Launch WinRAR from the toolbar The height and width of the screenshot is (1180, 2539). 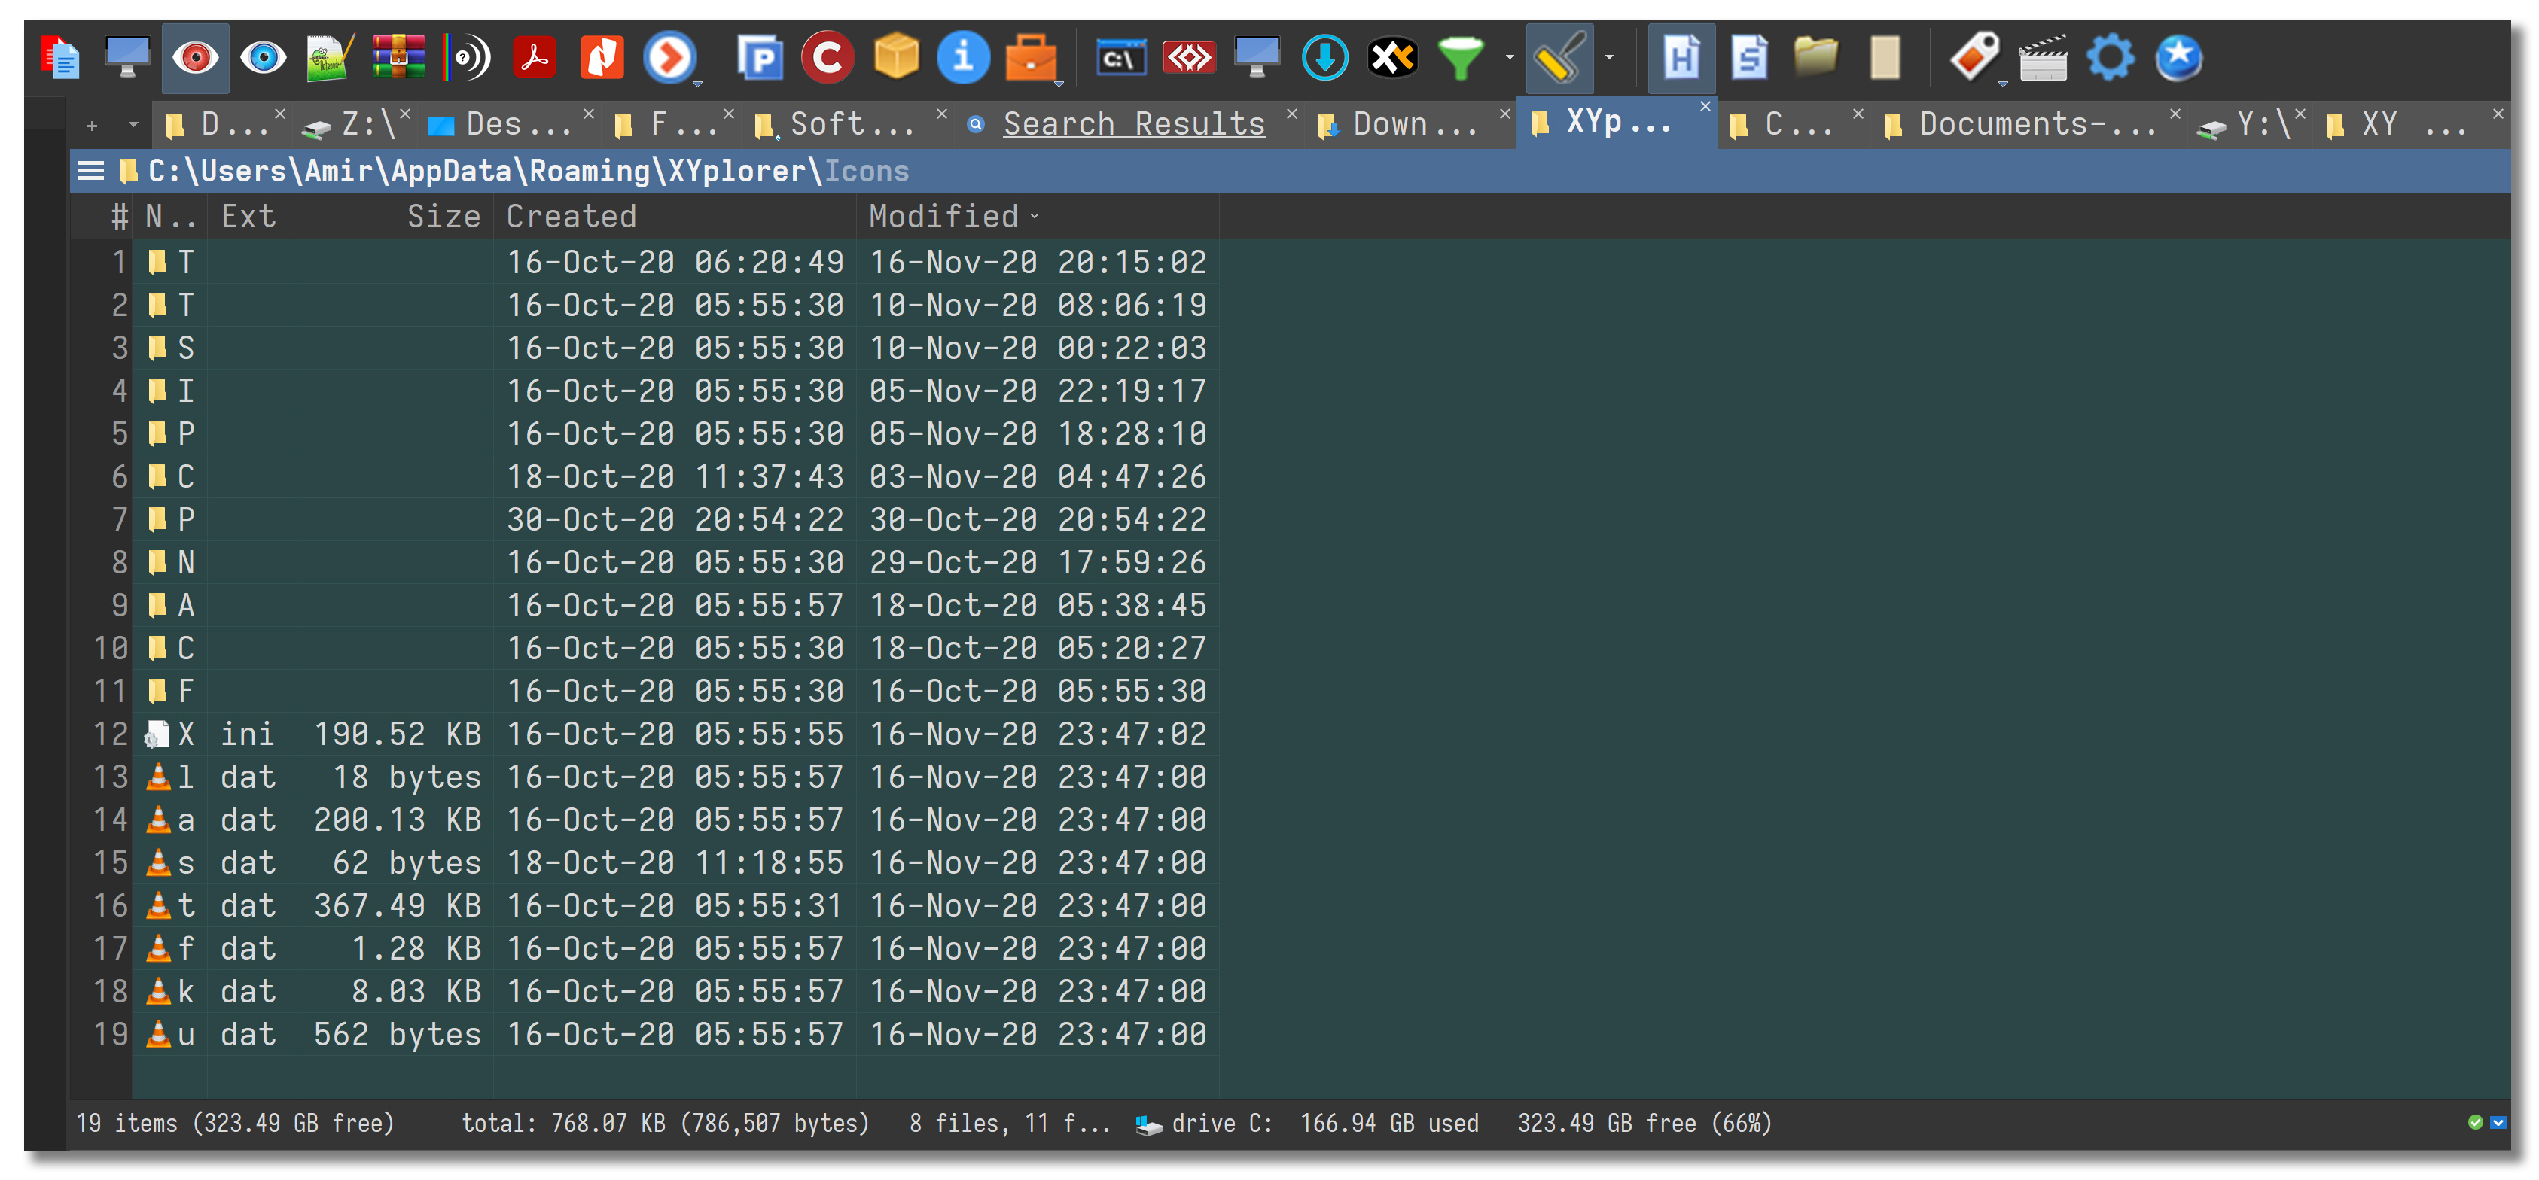[398, 57]
